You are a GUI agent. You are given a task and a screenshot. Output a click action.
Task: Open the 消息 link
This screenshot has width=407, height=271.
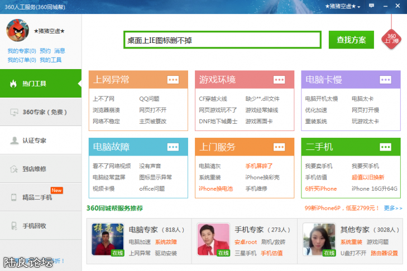click(x=60, y=51)
